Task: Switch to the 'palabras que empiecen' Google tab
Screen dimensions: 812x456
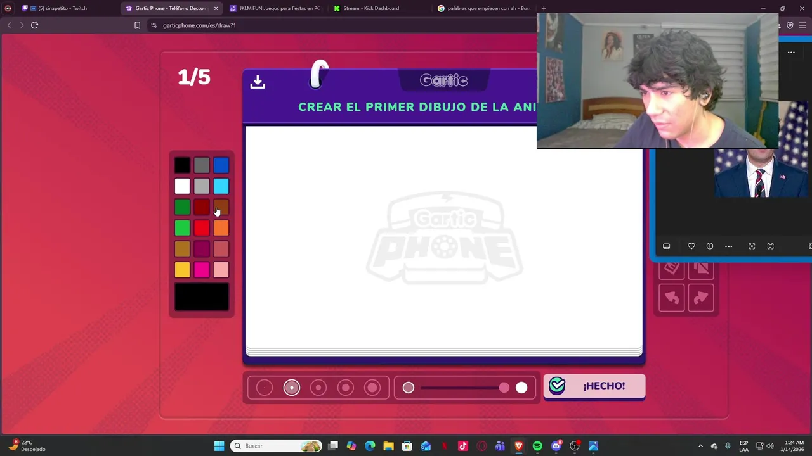Action: tap(483, 8)
